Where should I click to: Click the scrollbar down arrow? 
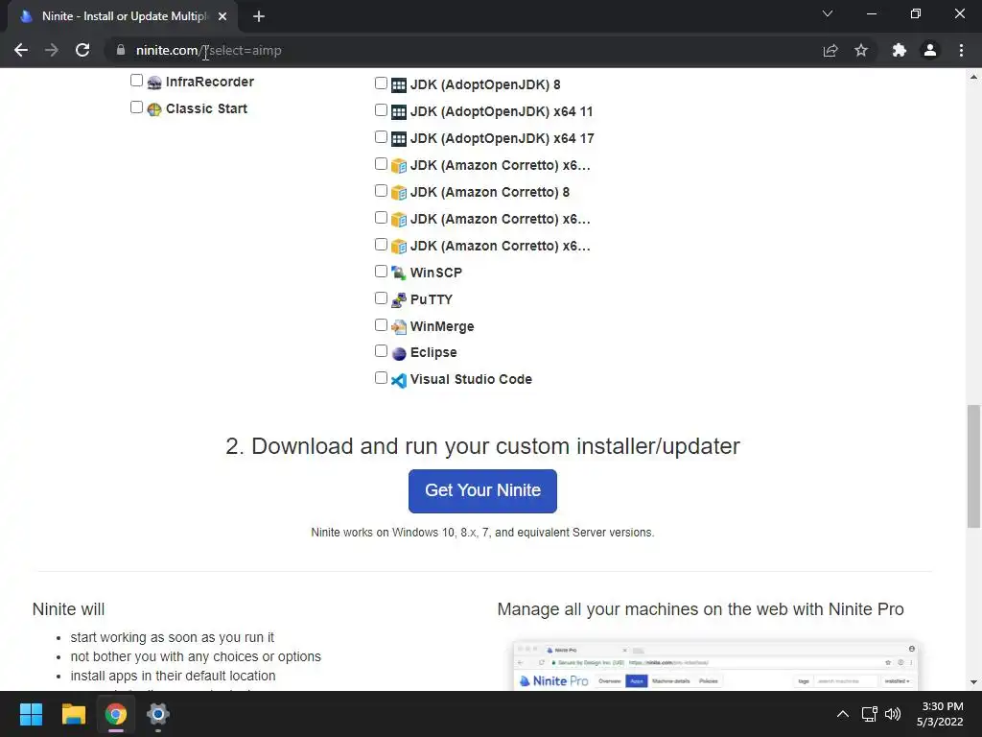973,682
